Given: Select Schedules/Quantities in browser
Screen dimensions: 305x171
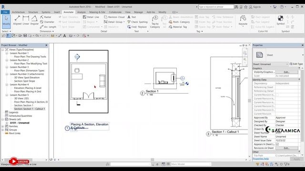Looking at the screenshot, I should click(20, 116).
